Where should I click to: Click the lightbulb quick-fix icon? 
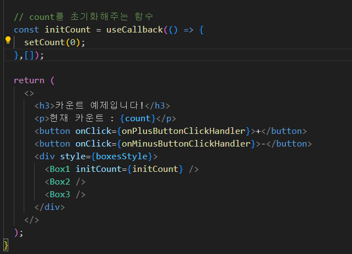coord(8,40)
